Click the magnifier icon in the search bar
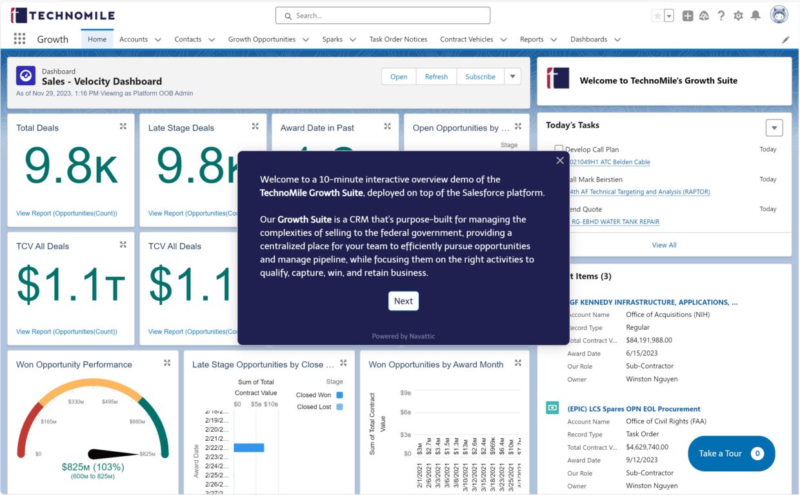The image size is (800, 495). coord(288,15)
